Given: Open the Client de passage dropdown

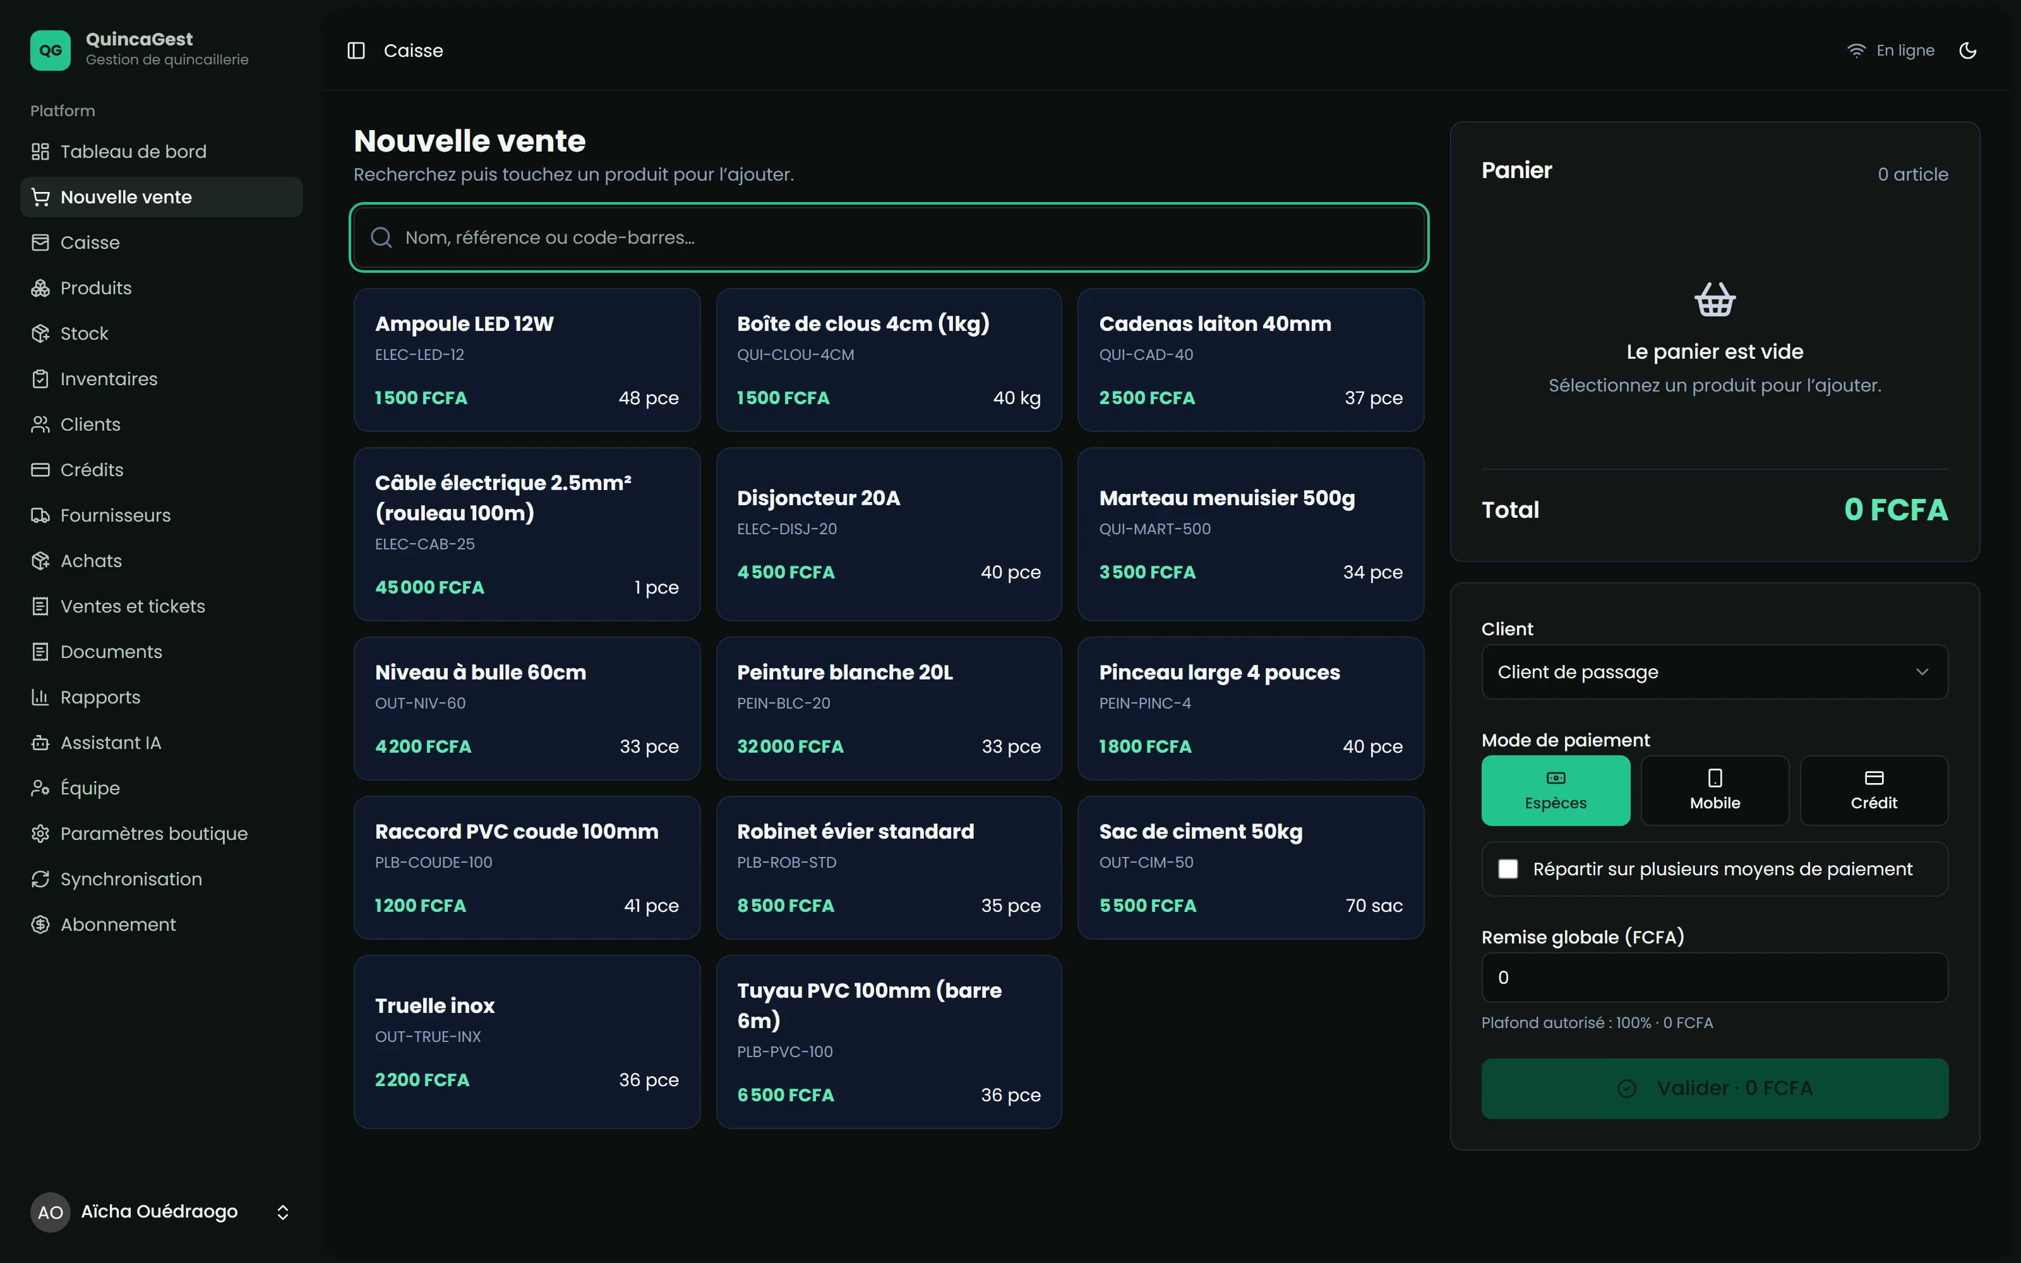Looking at the screenshot, I should coord(1715,673).
